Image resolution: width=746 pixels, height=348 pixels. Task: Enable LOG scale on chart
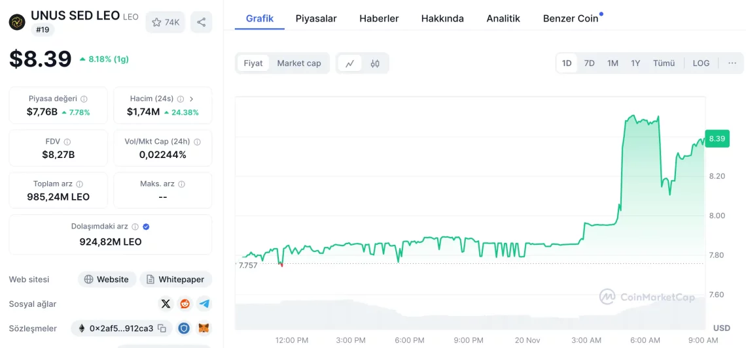coord(701,63)
